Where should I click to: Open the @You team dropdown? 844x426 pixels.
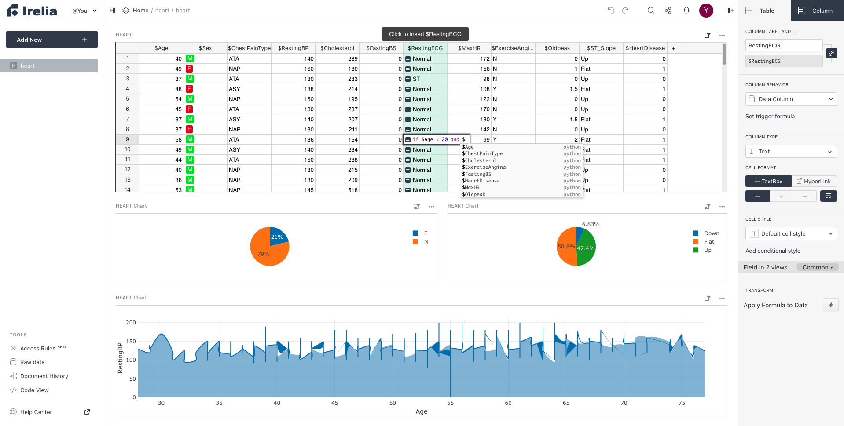pyautogui.click(x=84, y=11)
